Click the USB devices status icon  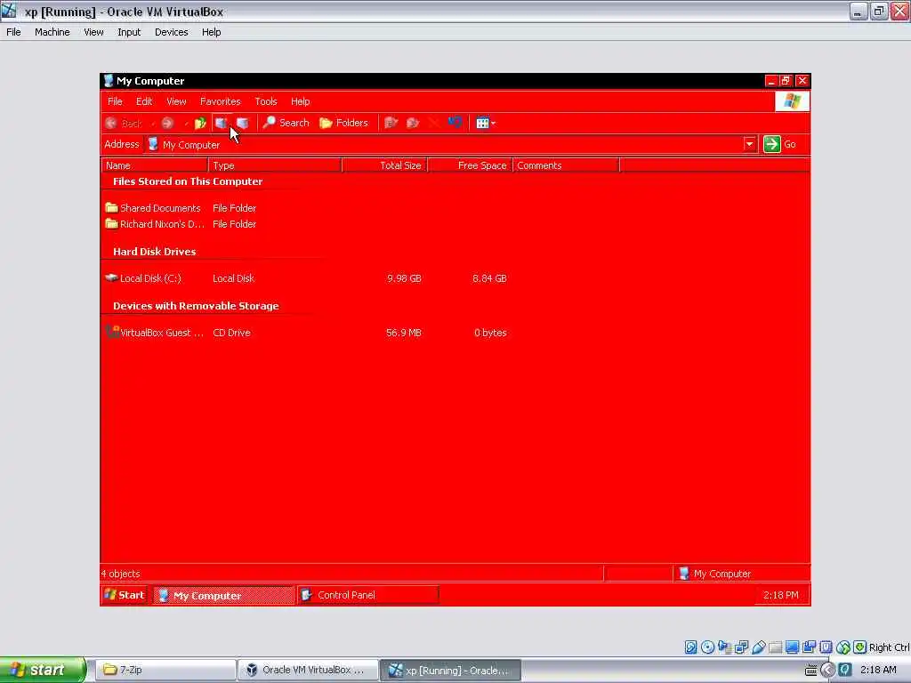[x=758, y=647]
